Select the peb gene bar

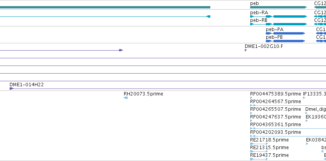(x=278, y=7)
